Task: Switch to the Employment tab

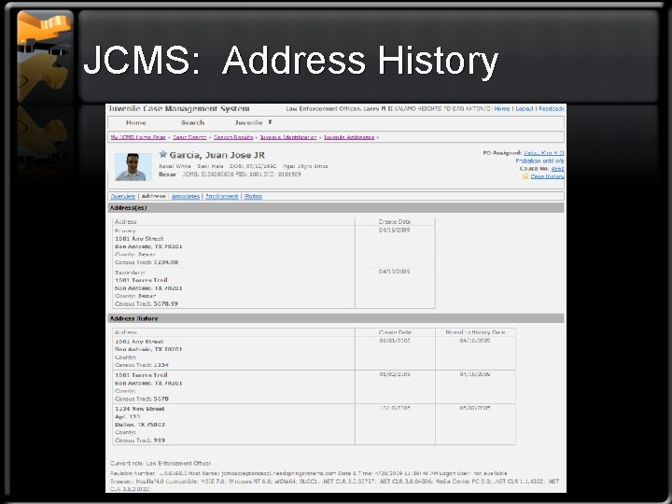Action: tap(221, 196)
